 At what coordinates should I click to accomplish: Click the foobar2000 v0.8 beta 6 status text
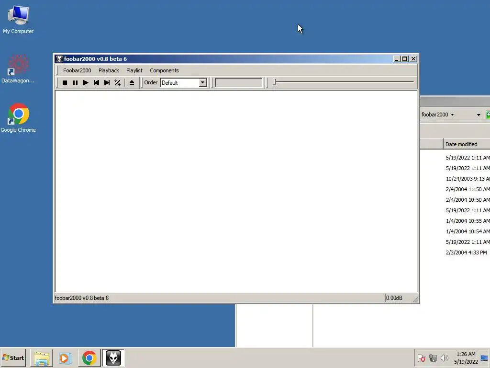coord(82,298)
